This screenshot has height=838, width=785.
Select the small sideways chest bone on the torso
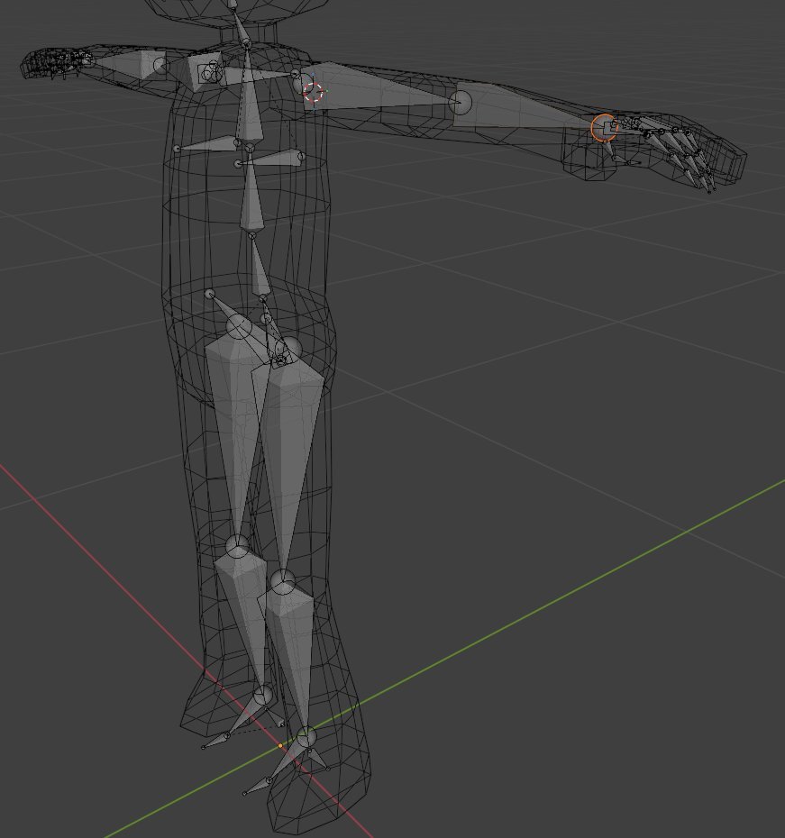coord(270,160)
